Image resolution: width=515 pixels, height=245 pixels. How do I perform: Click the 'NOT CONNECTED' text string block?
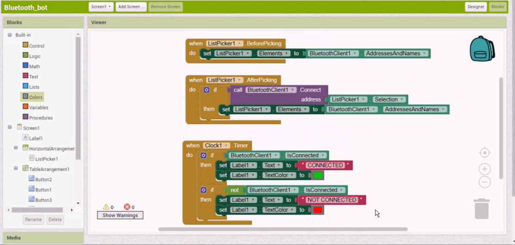pos(332,200)
